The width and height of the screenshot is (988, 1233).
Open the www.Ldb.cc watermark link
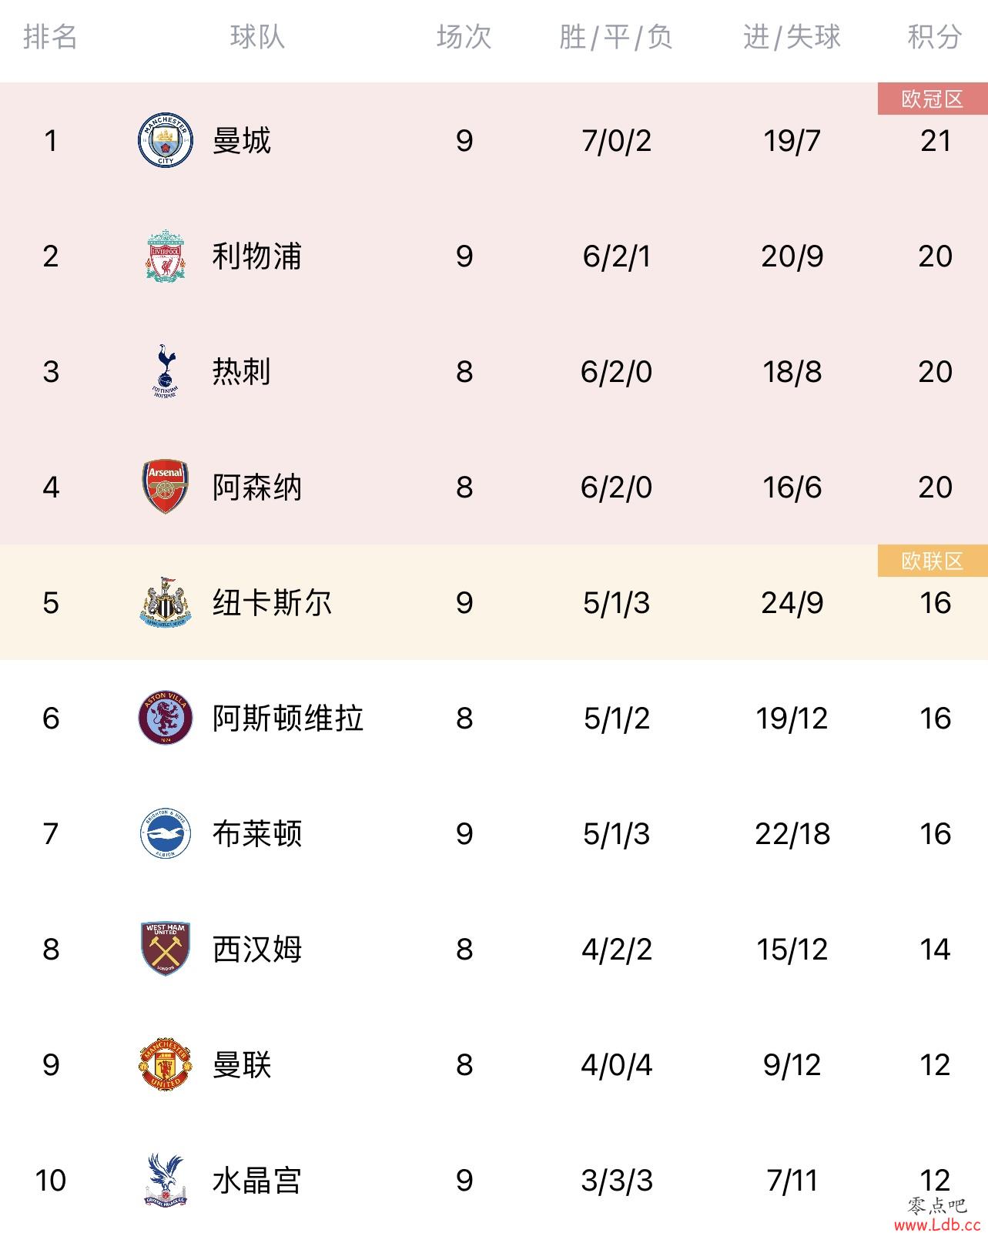click(938, 1224)
